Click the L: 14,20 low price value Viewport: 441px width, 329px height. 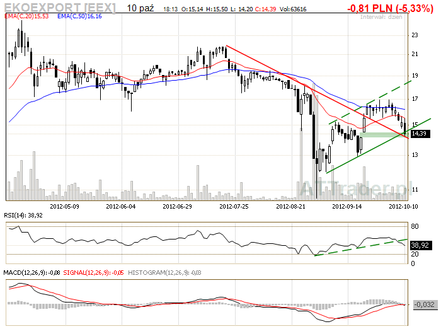(241, 9)
